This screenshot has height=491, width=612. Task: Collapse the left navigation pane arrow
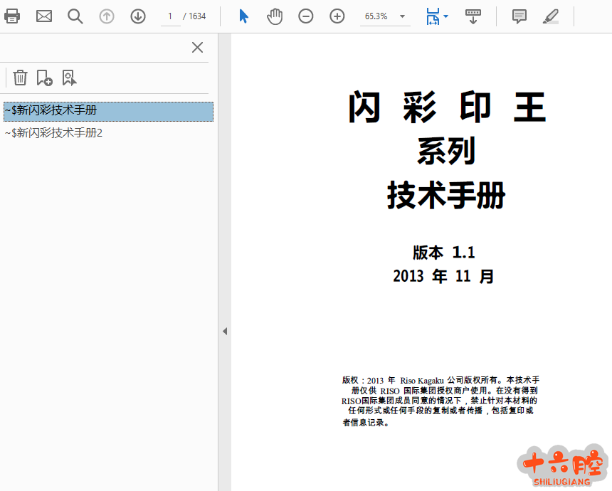[224, 331]
